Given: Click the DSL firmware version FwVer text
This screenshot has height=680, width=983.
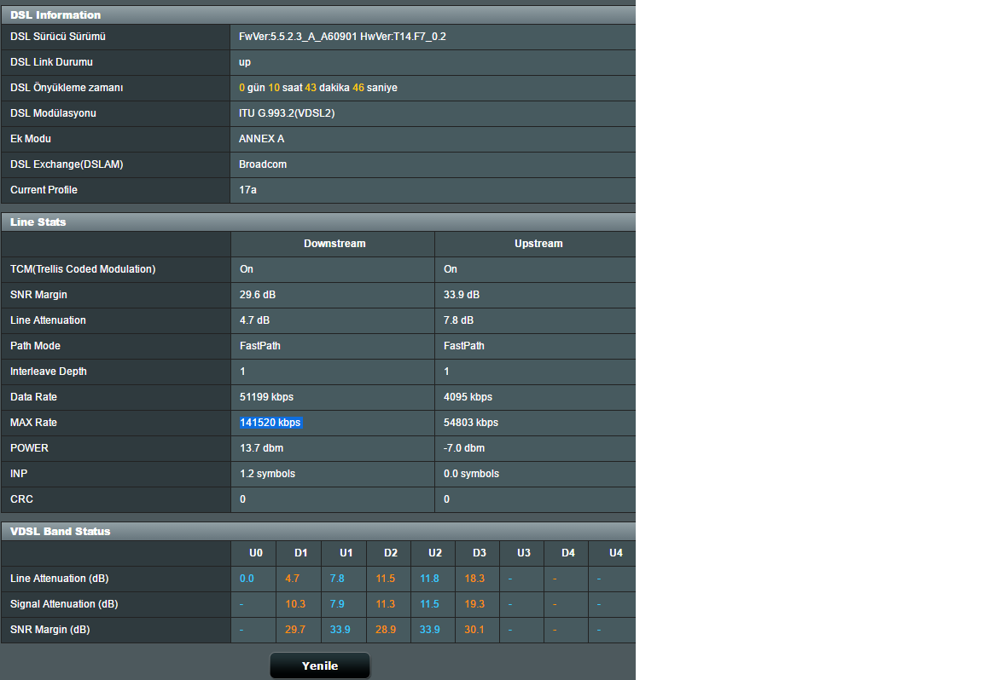Looking at the screenshot, I should [x=342, y=37].
